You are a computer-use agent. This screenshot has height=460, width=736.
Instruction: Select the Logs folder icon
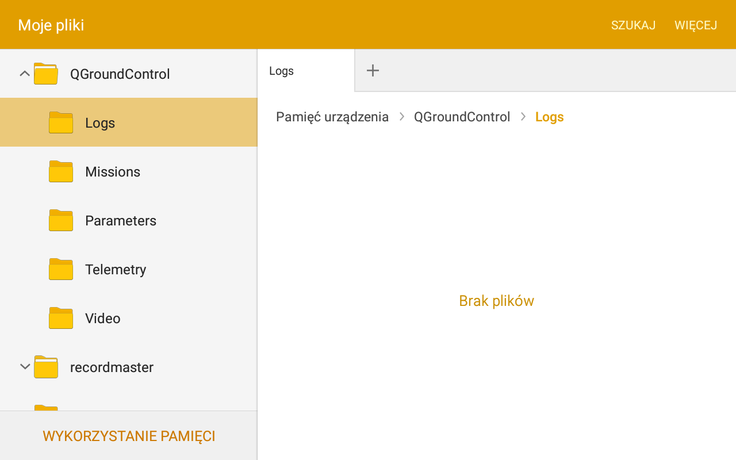pos(60,122)
